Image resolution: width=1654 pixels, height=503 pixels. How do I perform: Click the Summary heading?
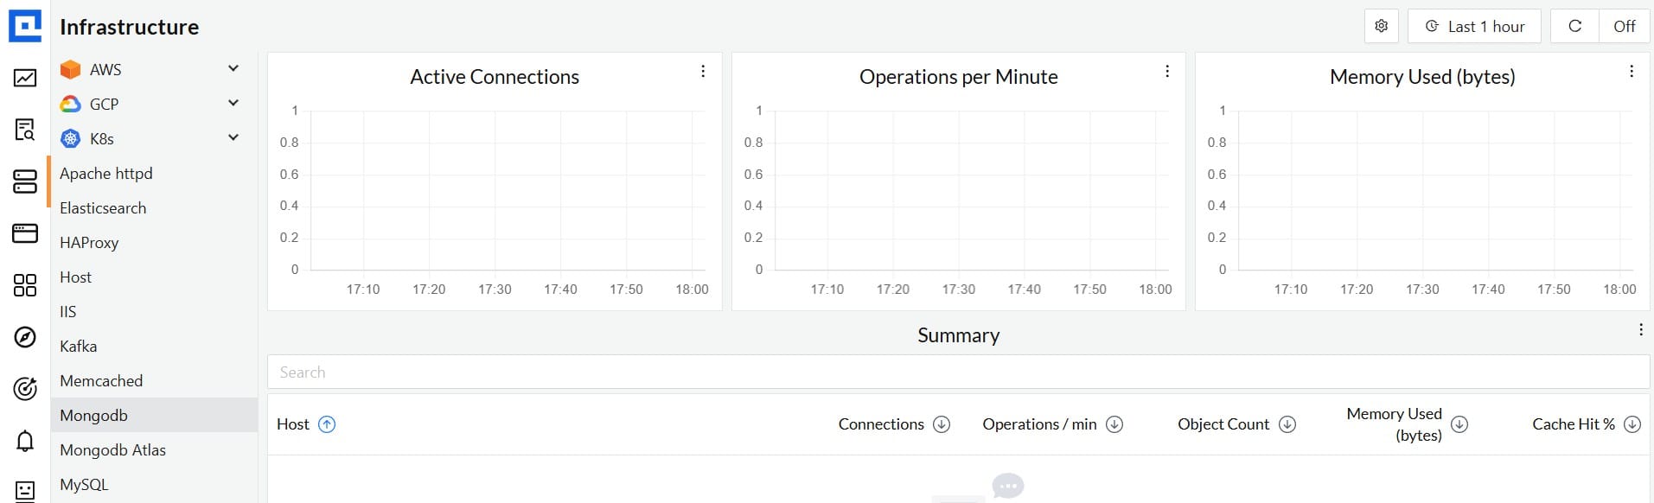pos(958,335)
